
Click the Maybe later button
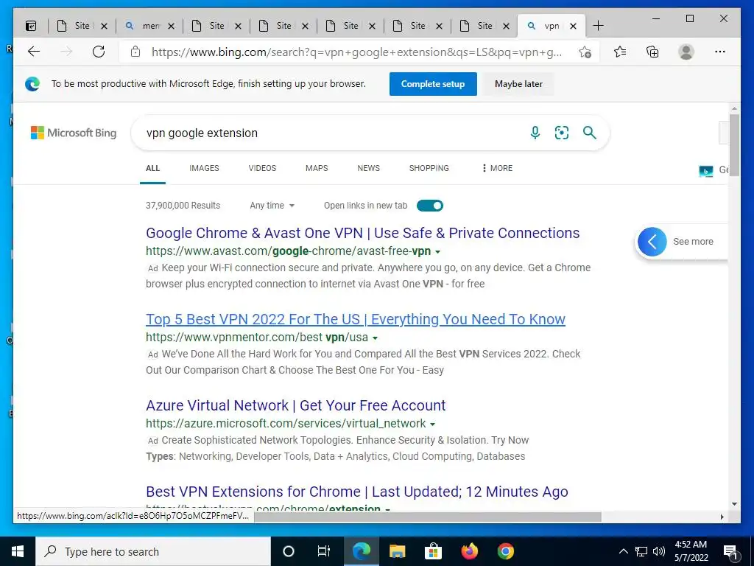coord(518,84)
